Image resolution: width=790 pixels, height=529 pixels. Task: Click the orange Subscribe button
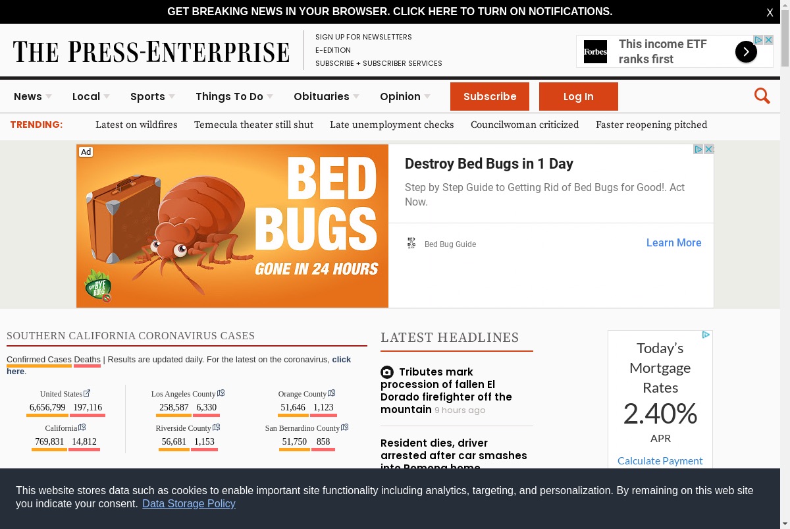click(490, 96)
